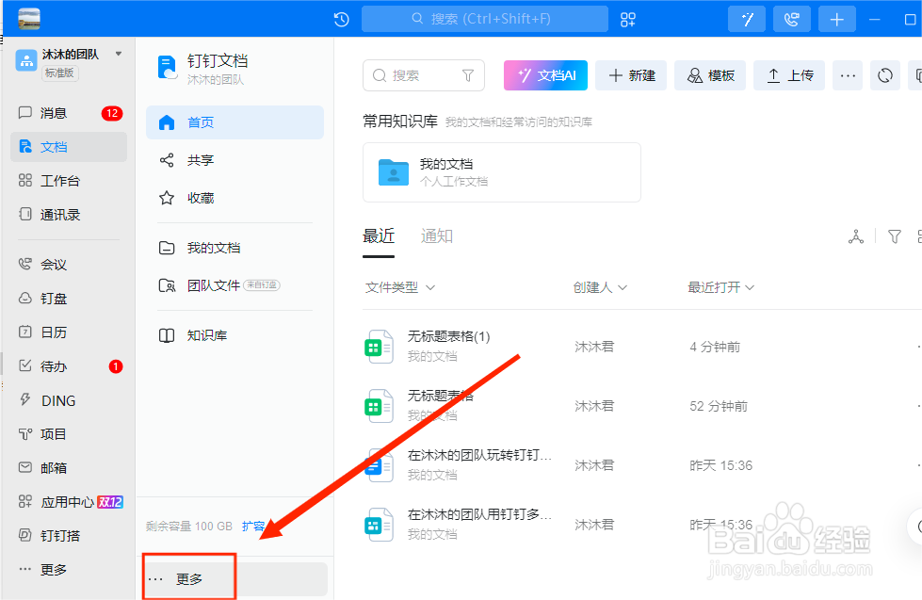Click 更多 at bottom of main sidebar

point(69,570)
